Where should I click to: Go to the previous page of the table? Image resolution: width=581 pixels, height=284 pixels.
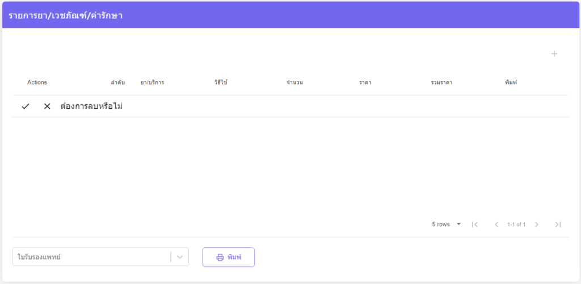(496, 224)
